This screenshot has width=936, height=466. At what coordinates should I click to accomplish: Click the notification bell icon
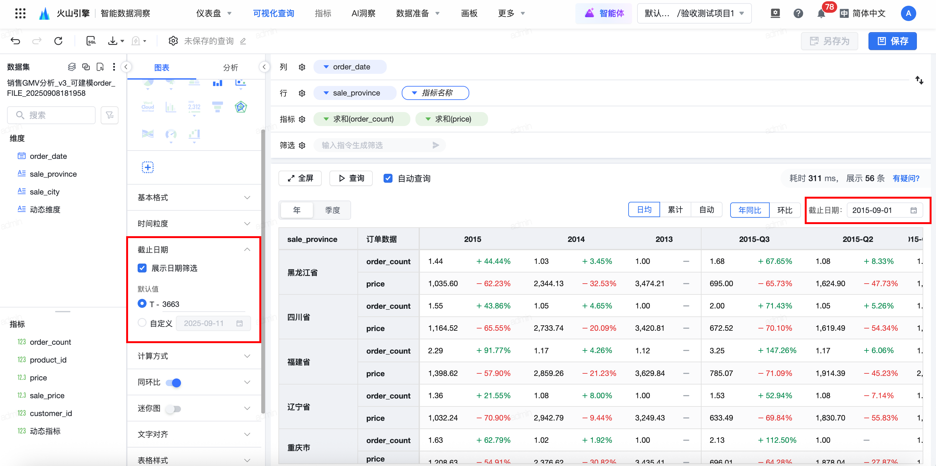pyautogui.click(x=821, y=14)
